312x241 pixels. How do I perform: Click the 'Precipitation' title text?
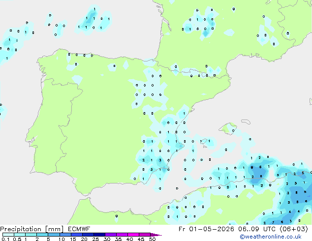tap(21, 229)
